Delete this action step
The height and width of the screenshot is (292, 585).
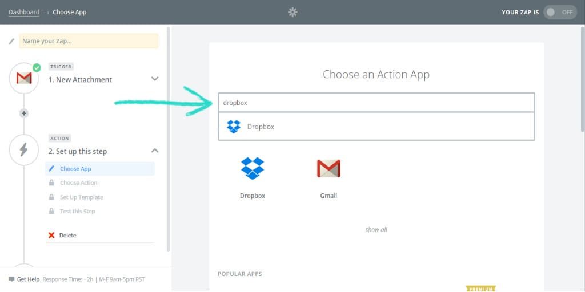coord(67,236)
